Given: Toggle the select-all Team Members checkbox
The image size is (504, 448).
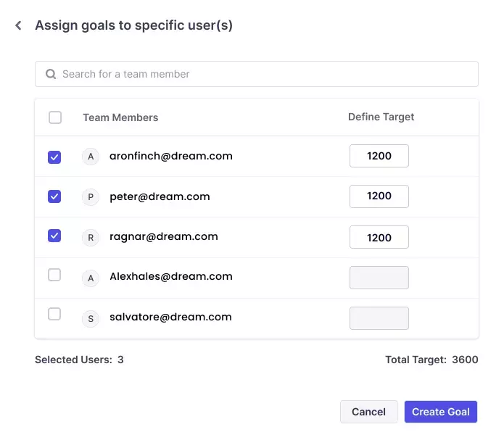Looking at the screenshot, I should coord(55,117).
